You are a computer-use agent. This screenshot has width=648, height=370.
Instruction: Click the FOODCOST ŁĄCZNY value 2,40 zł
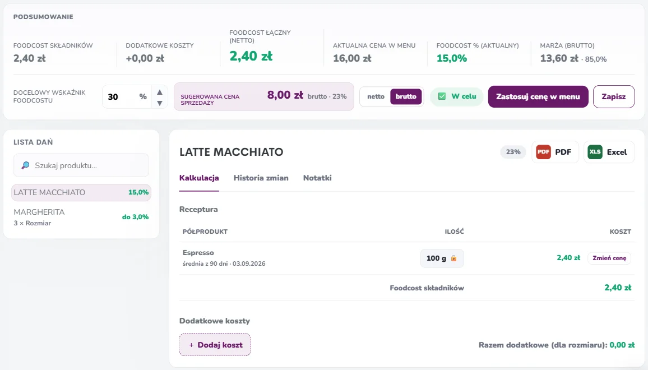251,56
